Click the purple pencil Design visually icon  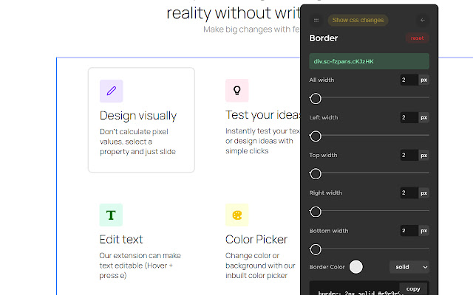coord(111,91)
